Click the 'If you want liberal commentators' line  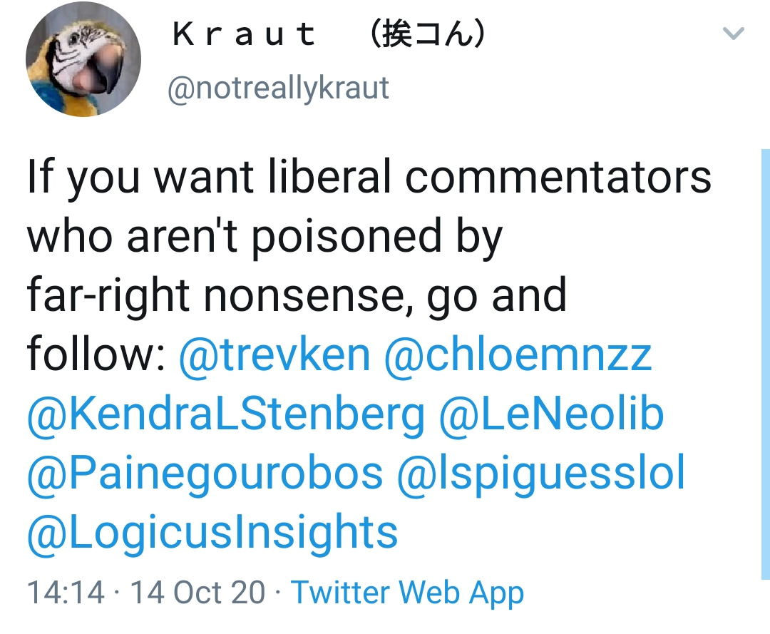click(x=369, y=177)
